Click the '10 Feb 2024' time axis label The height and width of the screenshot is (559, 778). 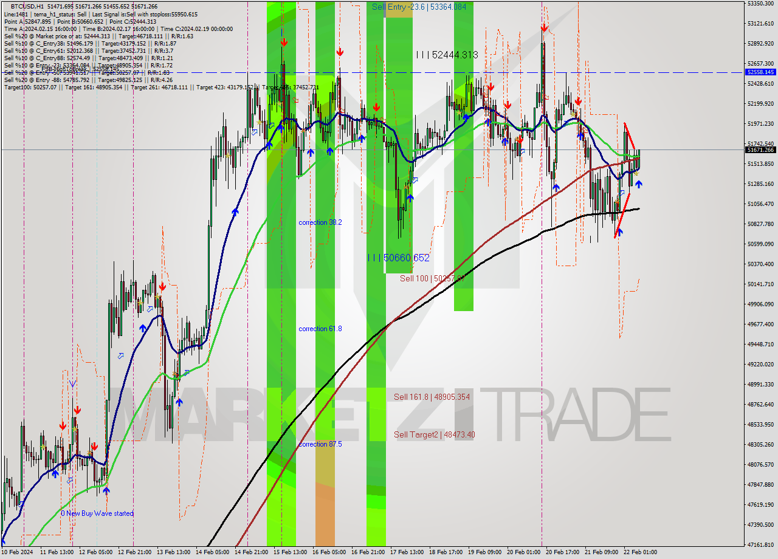pos(17,552)
